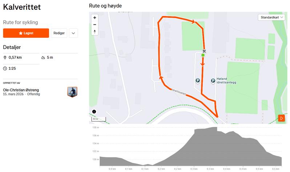Screen dimensions: 290x172
Task: Click the green route start marker
Action: coord(203,55)
